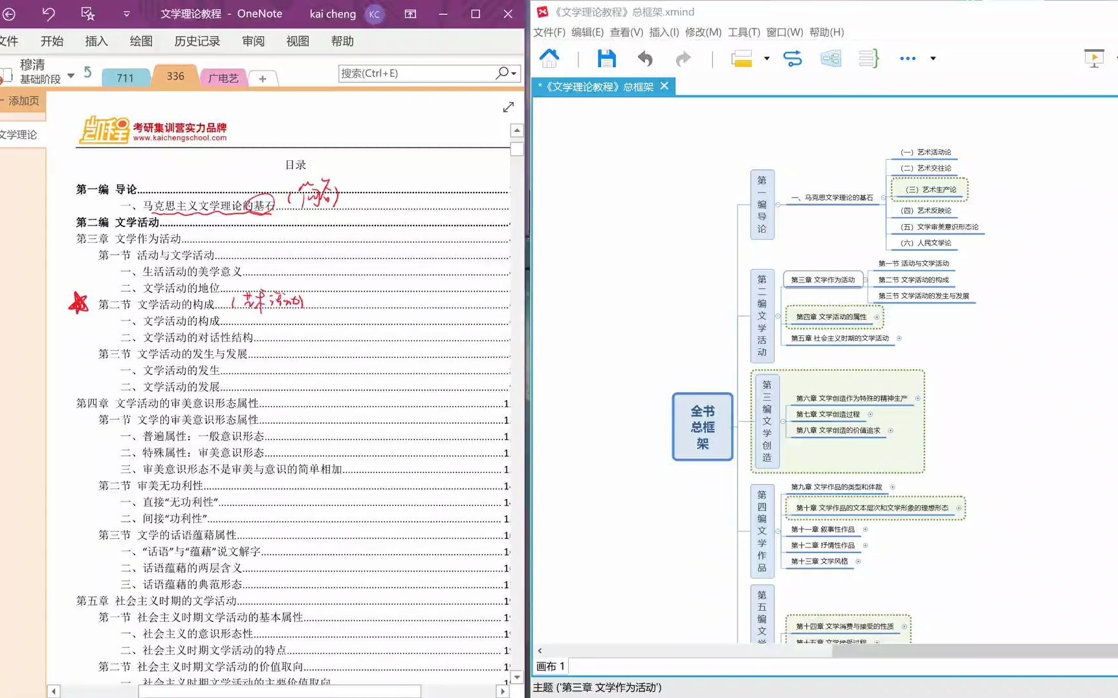The height and width of the screenshot is (698, 1118).
Task: Click the XMind undo arrow icon
Action: coord(644,59)
